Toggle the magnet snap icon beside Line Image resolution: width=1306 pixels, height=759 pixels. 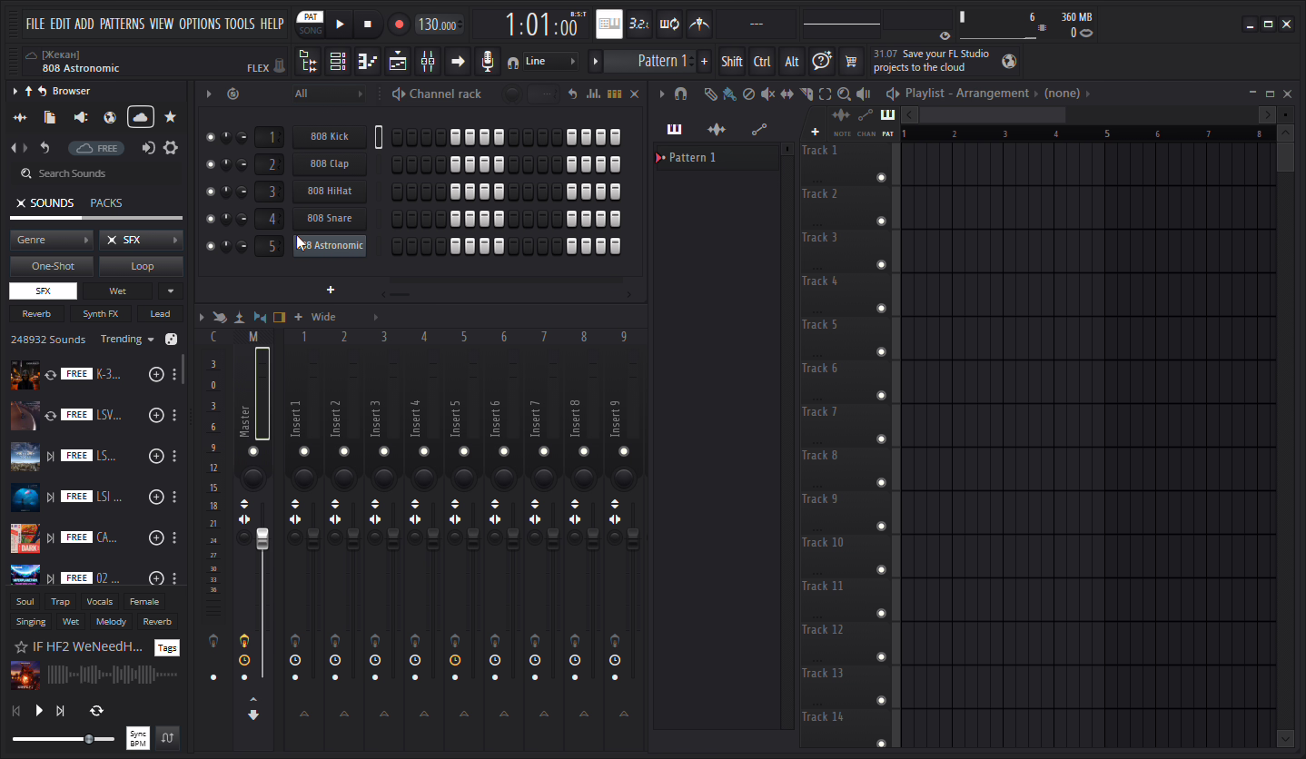tap(513, 62)
